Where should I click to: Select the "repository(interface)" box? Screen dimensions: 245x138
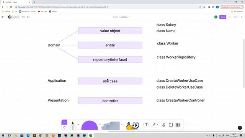pos(110,59)
